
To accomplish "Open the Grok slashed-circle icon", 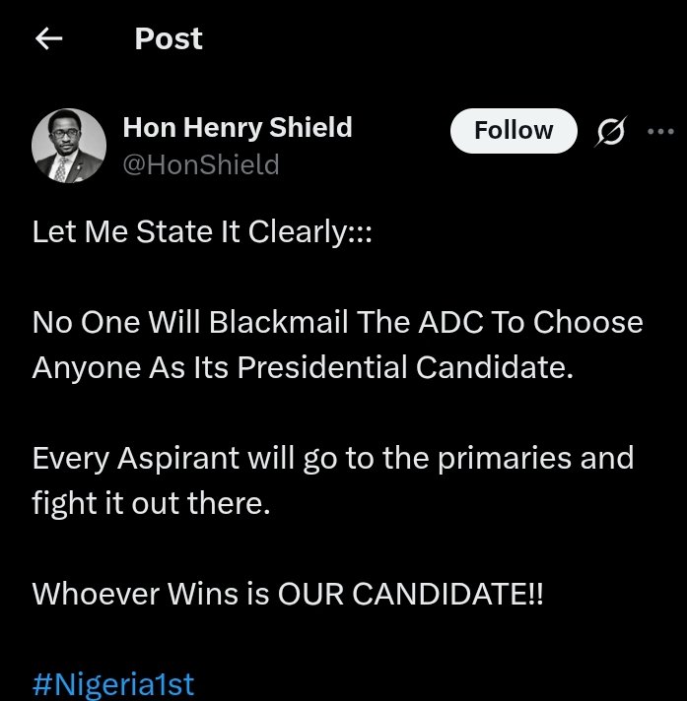I will click(x=610, y=133).
